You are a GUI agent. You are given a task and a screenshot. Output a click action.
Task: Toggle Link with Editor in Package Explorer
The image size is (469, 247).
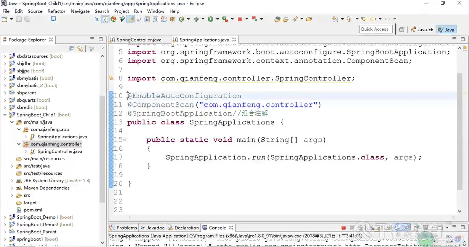(x=80, y=49)
